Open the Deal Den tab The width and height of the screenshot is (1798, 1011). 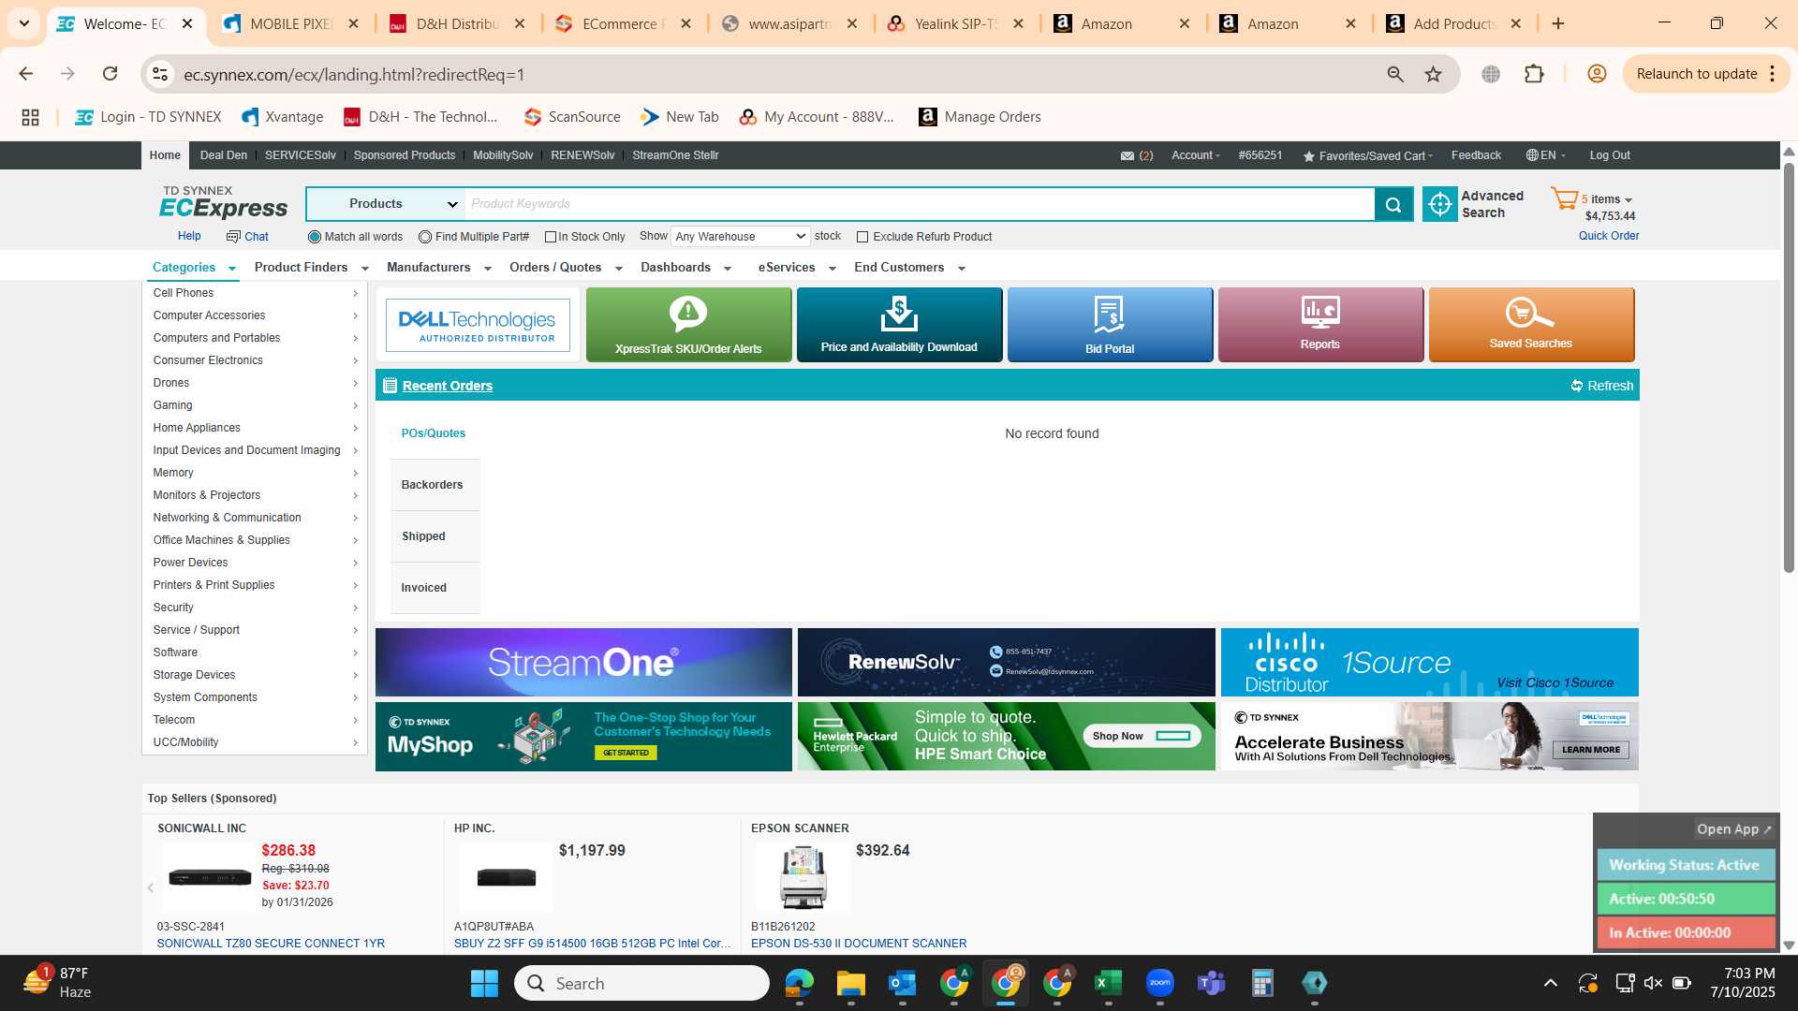point(224,155)
